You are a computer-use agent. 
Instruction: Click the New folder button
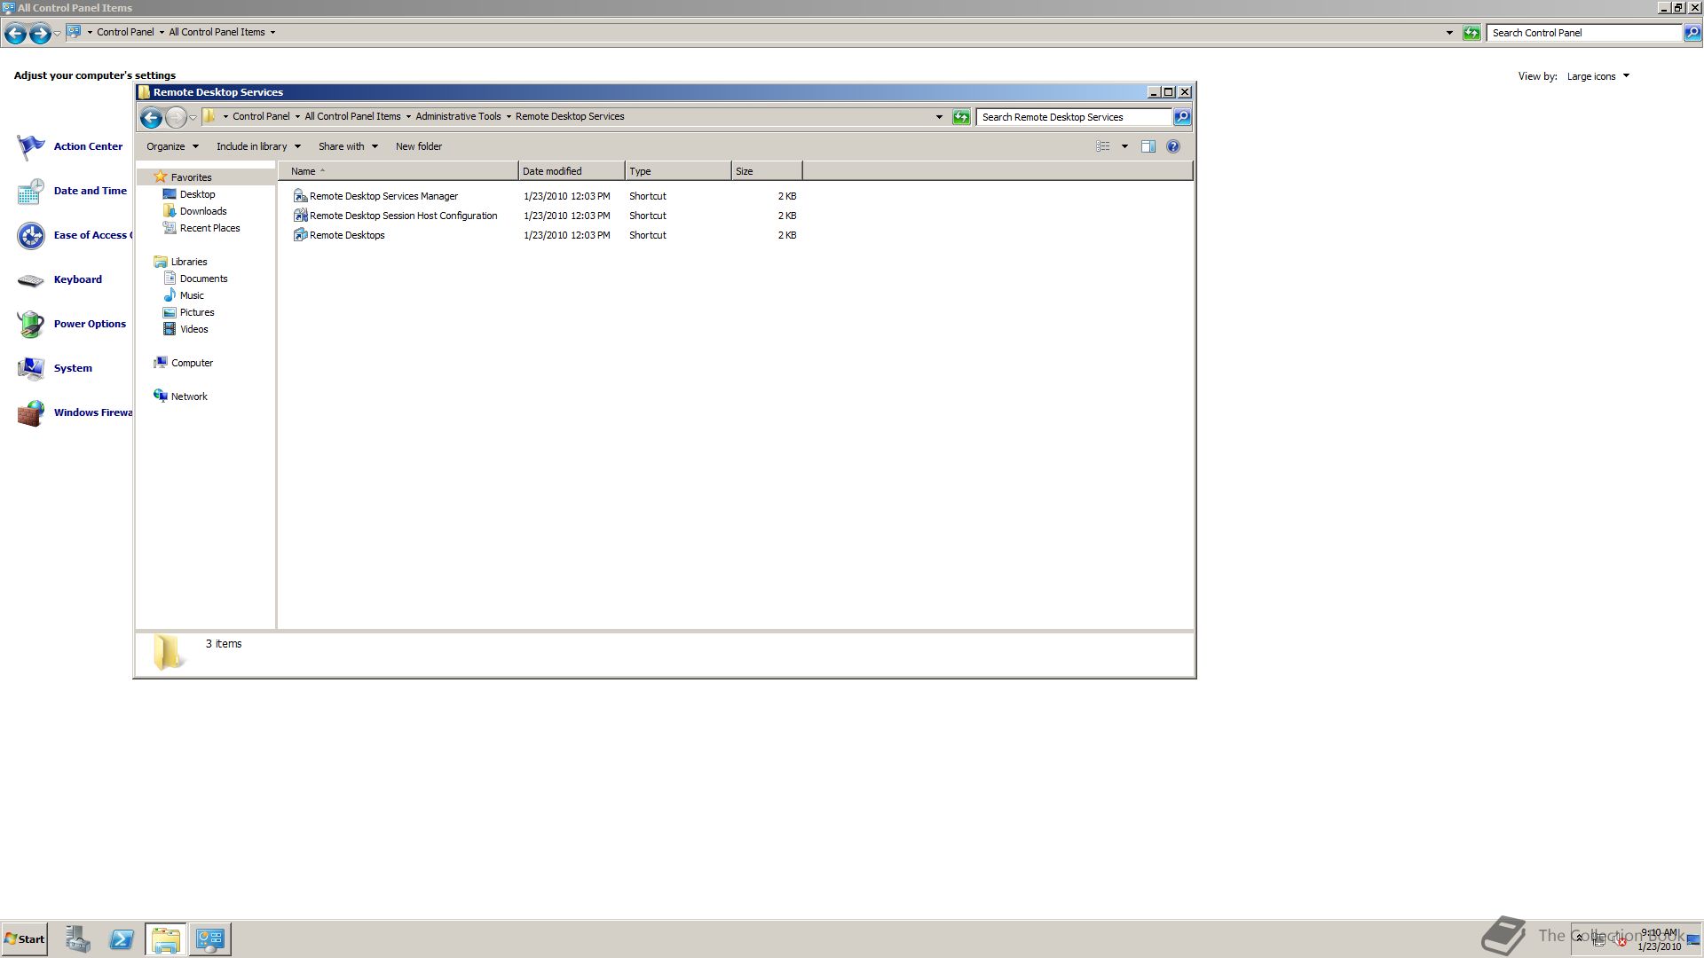419,146
